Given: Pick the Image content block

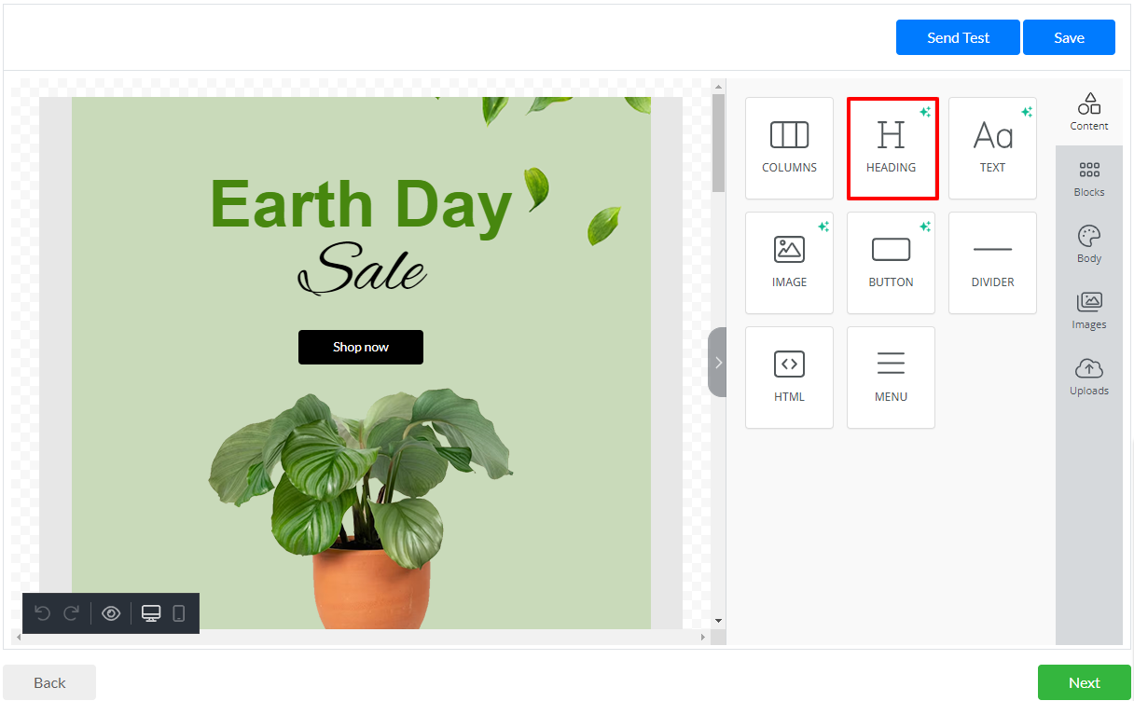Looking at the screenshot, I should (x=789, y=263).
